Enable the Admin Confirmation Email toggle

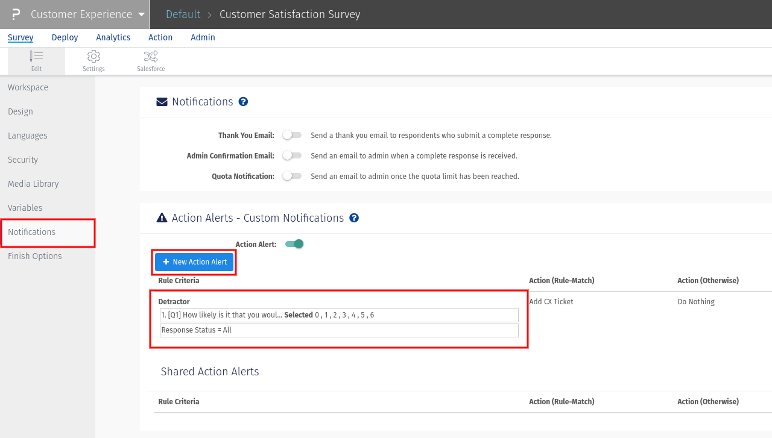click(292, 155)
